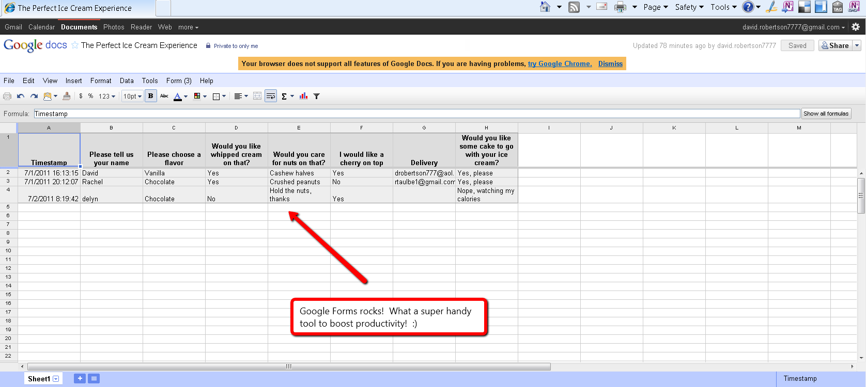Open the settings gear icon

[x=856, y=27]
